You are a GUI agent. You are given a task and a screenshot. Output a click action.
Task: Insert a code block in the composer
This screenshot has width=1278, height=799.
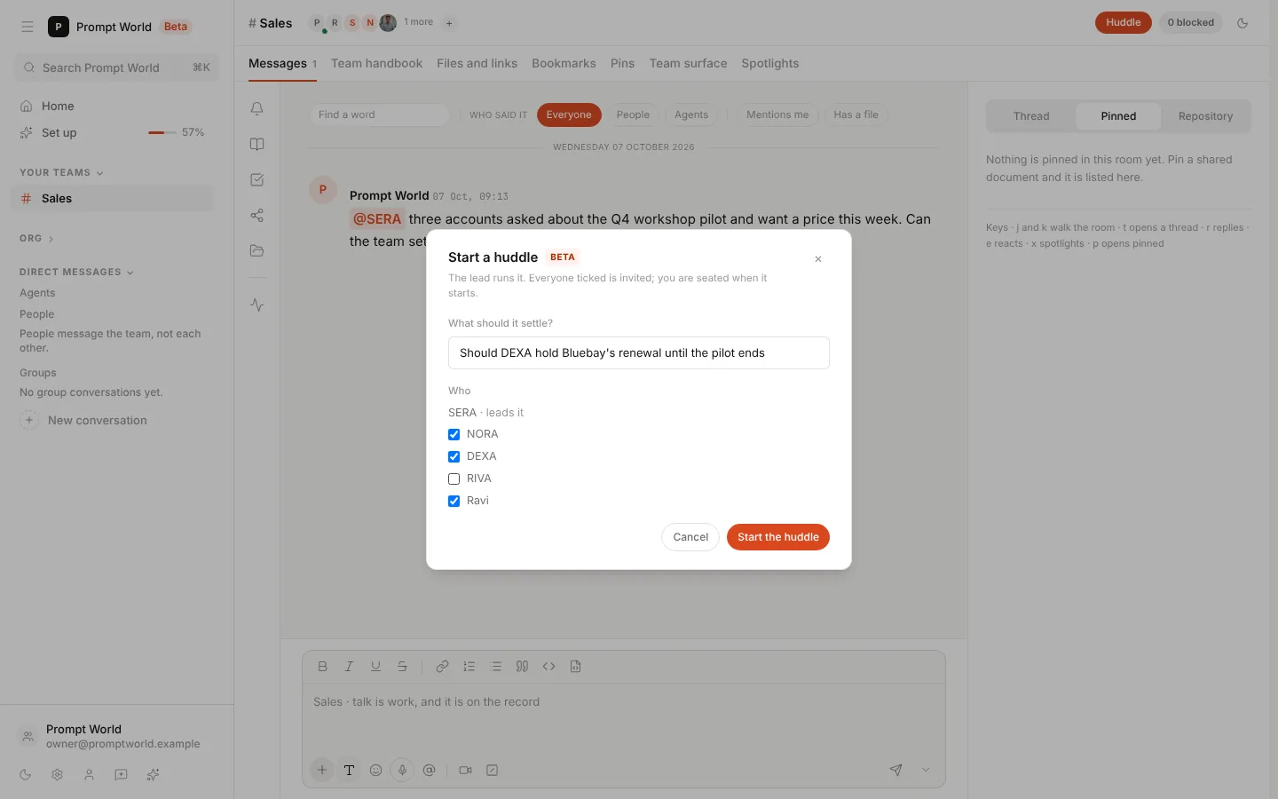(x=575, y=667)
